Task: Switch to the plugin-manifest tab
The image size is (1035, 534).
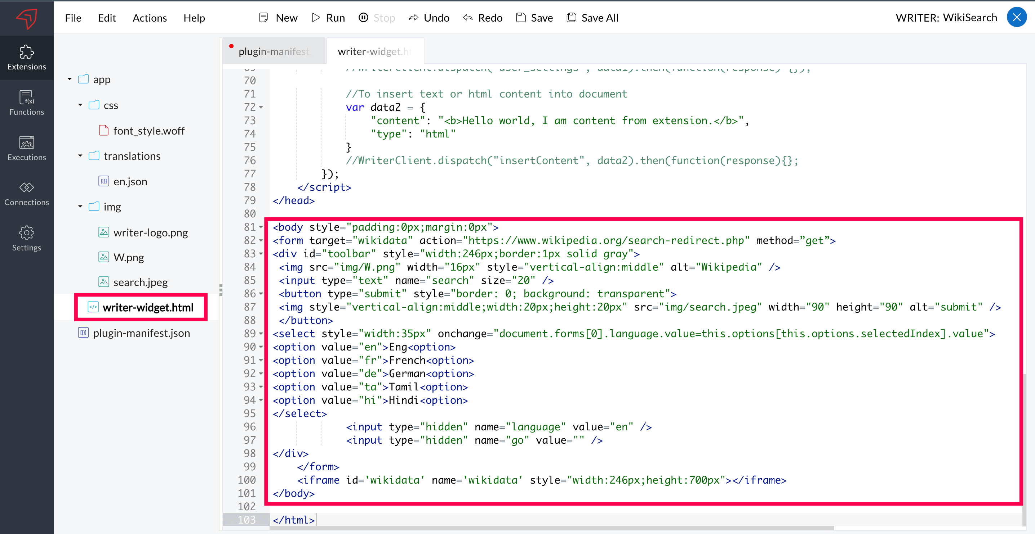Action: click(274, 51)
